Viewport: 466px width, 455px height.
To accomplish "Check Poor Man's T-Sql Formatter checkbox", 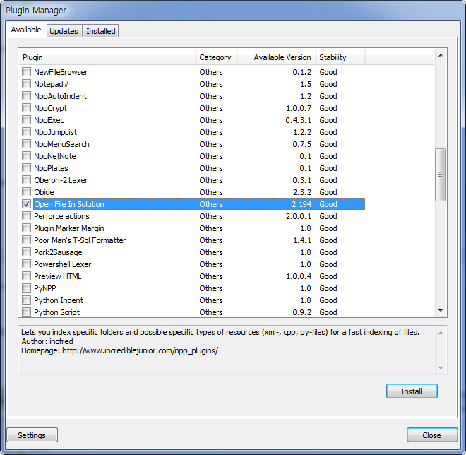I will (x=26, y=240).
